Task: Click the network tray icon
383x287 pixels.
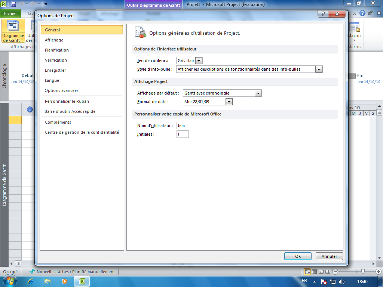Action: click(333, 282)
